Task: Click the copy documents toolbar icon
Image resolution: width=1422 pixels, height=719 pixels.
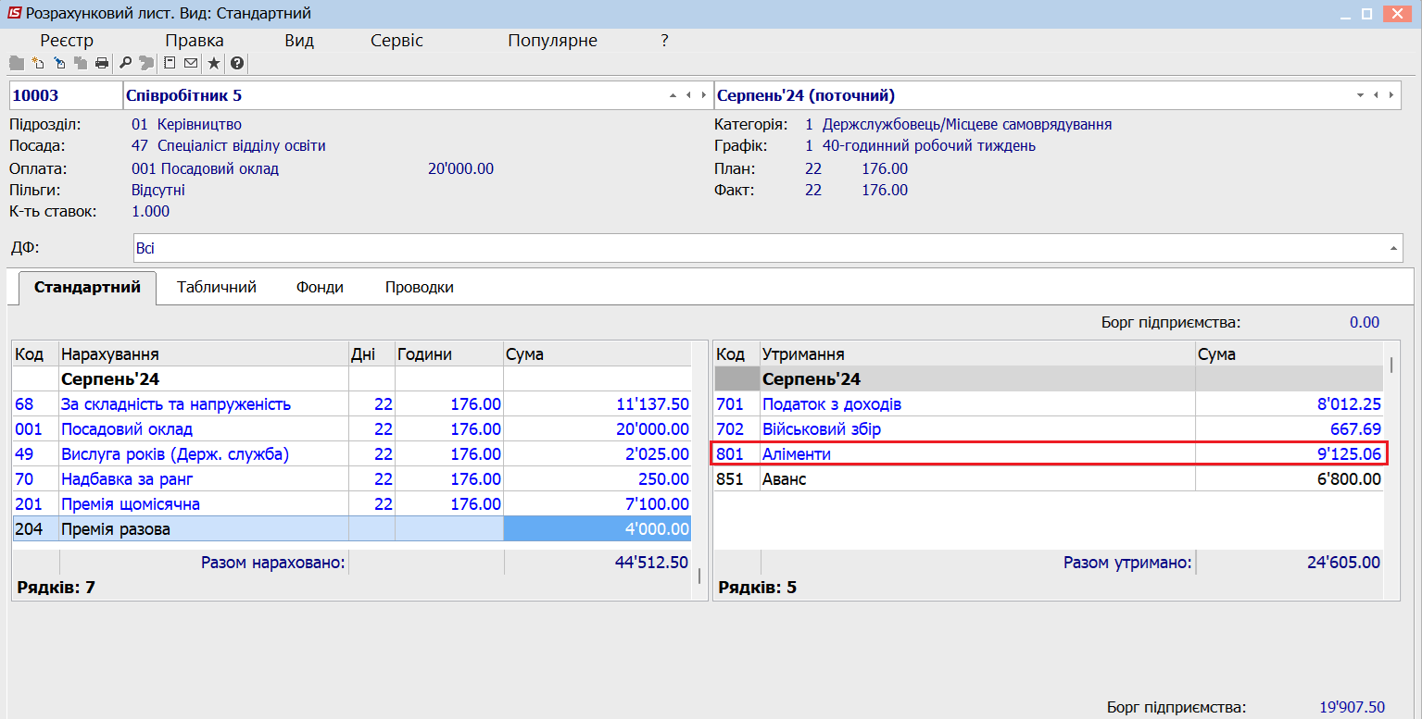Action: click(81, 63)
